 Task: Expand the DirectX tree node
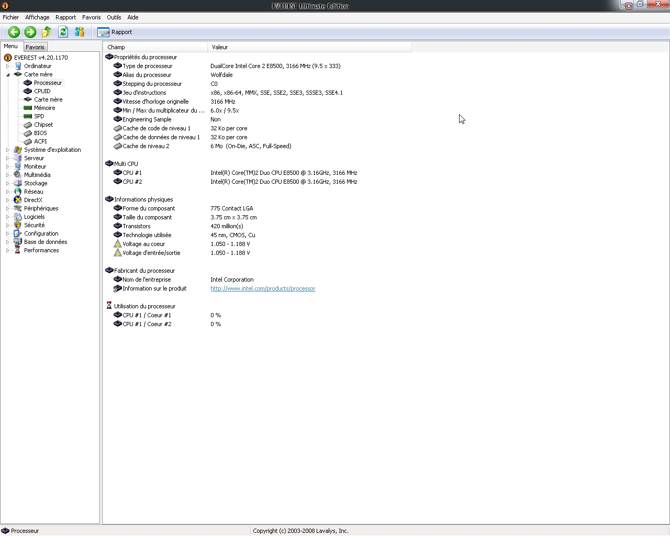click(x=8, y=200)
